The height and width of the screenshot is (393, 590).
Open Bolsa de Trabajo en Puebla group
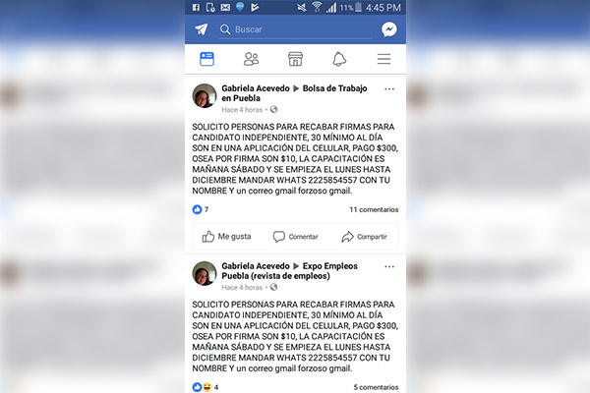(x=294, y=93)
